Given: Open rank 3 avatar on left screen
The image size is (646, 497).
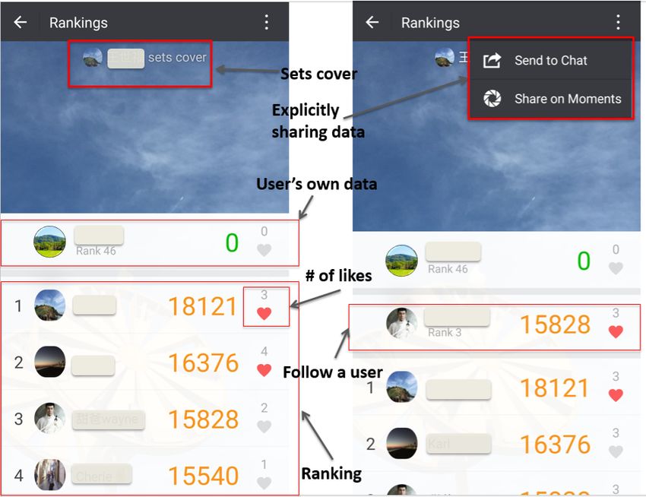Looking at the screenshot, I should pyautogui.click(x=49, y=418).
